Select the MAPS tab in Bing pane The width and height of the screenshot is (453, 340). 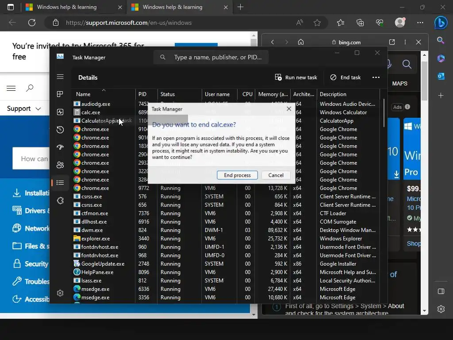(399, 84)
